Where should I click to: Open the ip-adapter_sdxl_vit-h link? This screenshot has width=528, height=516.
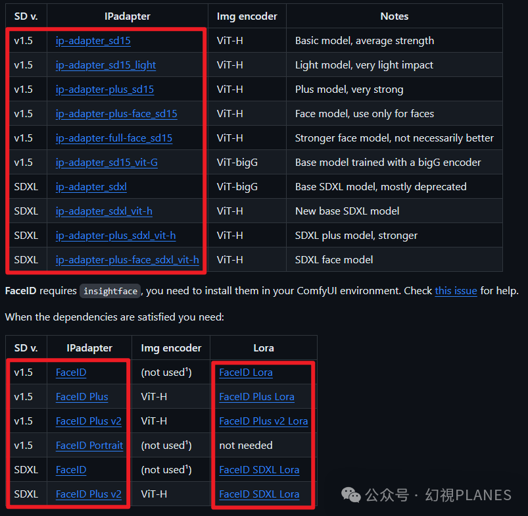(x=104, y=211)
